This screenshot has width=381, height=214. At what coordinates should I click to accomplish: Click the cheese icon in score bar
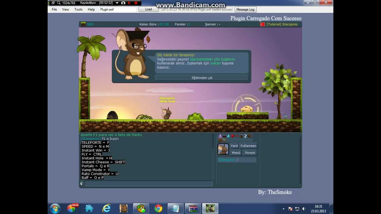[83, 24]
